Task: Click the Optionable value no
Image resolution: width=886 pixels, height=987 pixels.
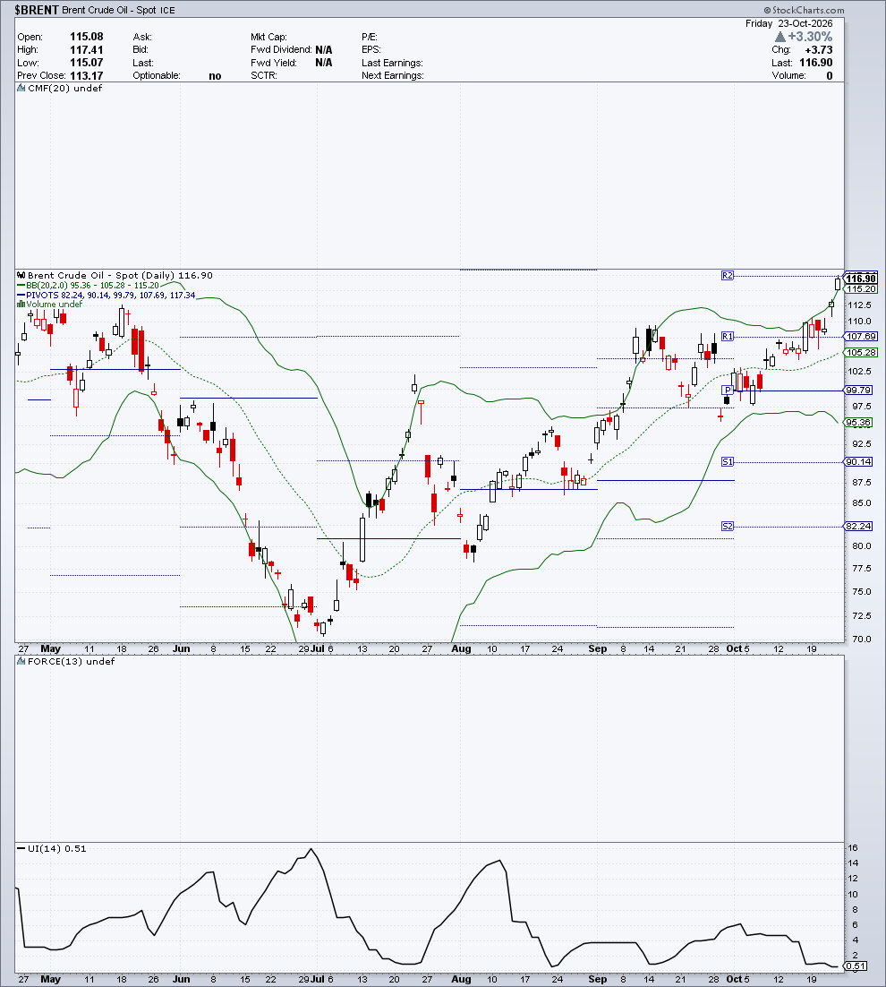Action: 215,75
